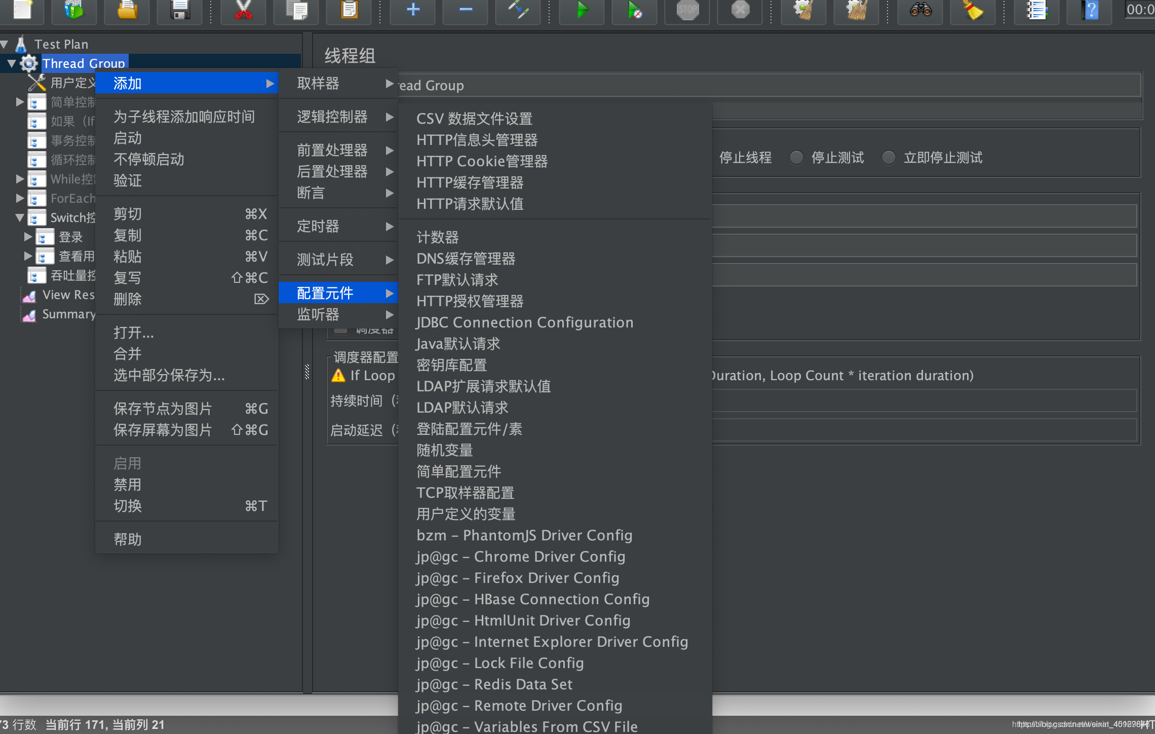Click the Collapse all minus icon

[466, 9]
